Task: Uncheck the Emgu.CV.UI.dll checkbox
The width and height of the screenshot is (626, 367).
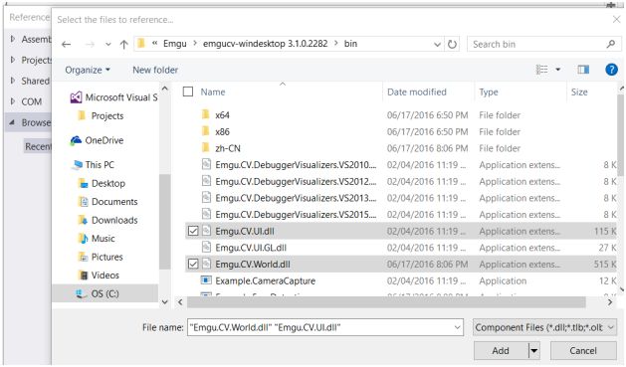Action: click(193, 231)
